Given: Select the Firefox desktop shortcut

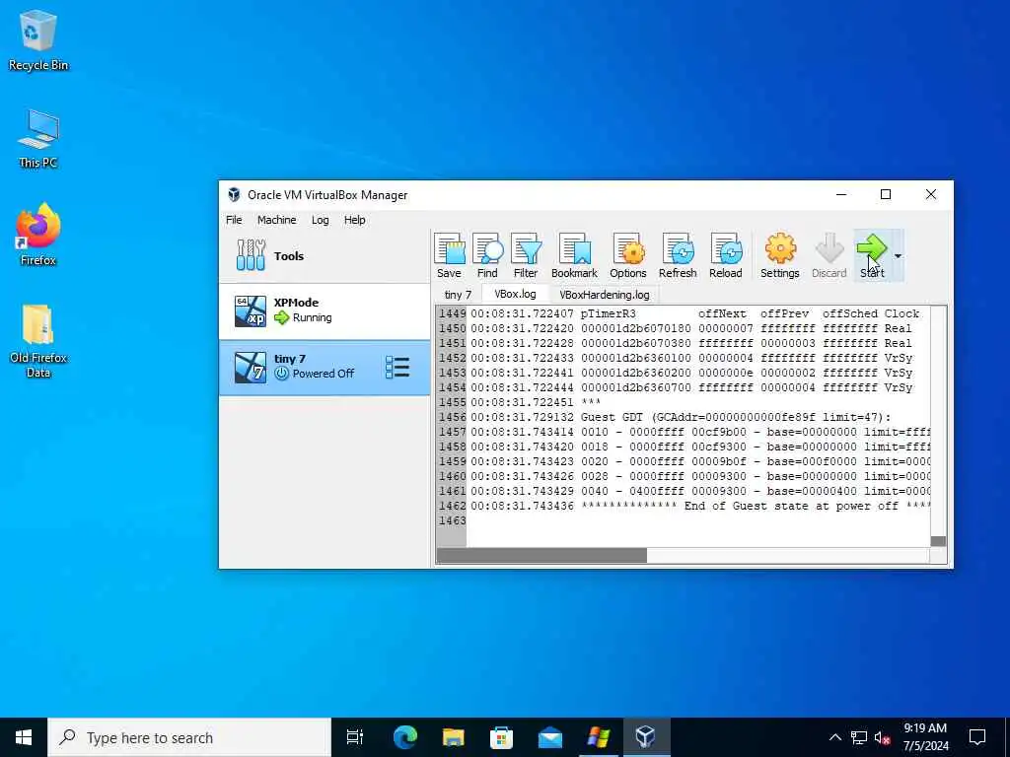Looking at the screenshot, I should coord(38,235).
